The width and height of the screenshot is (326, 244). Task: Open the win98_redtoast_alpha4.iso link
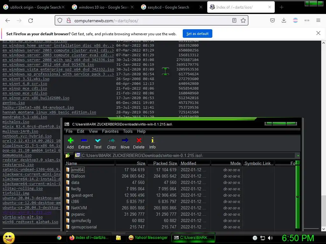(30, 221)
